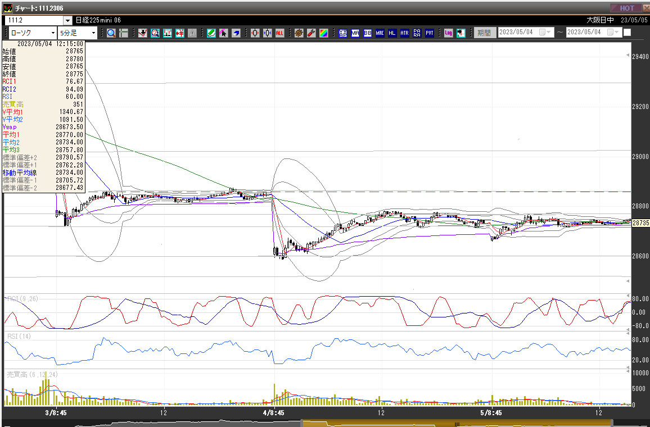Open the rainbow color settings icon
The width and height of the screenshot is (650, 427).
(324, 33)
